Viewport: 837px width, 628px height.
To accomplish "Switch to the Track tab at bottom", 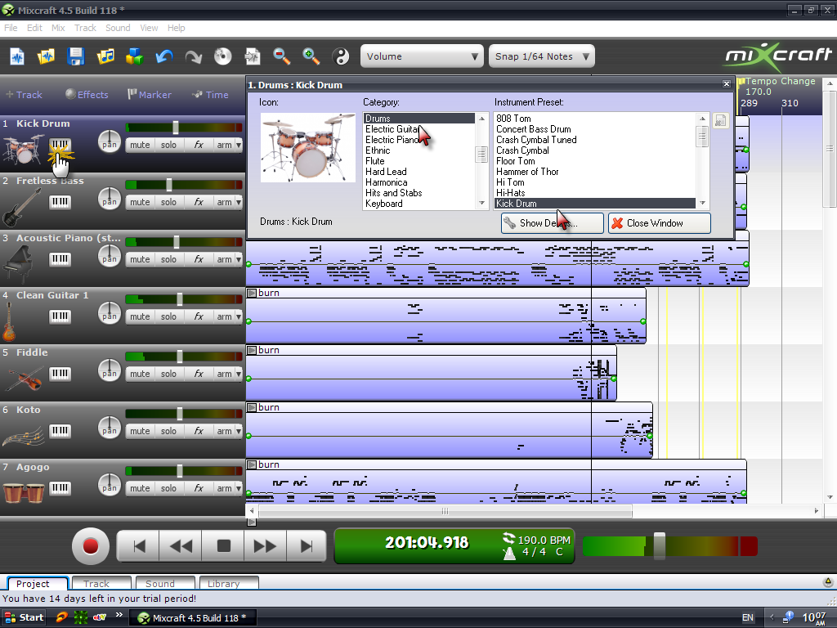I will (x=101, y=583).
